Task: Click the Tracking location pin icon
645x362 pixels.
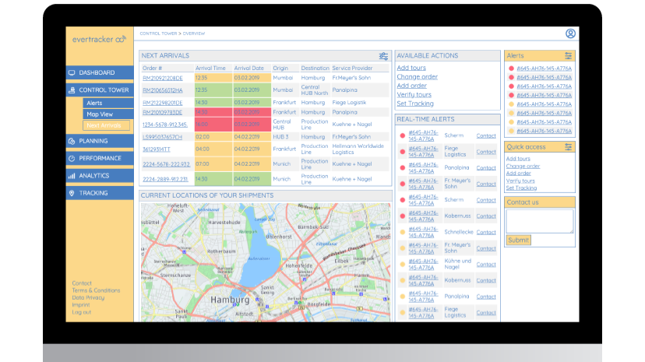Action: coord(72,193)
